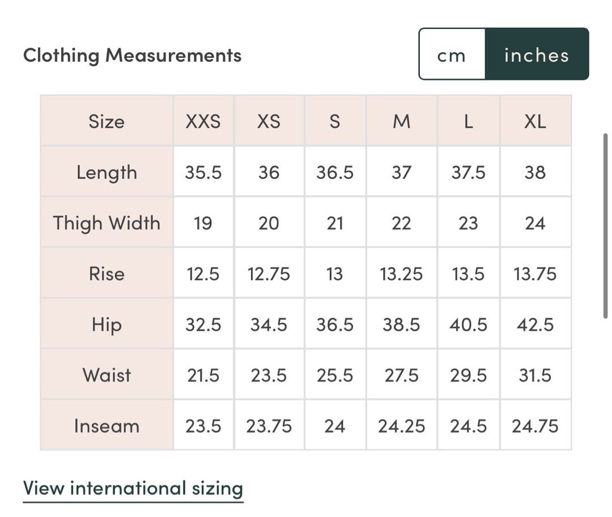The height and width of the screenshot is (517, 612).
Task: Click the Waist row label
Action: point(107,375)
